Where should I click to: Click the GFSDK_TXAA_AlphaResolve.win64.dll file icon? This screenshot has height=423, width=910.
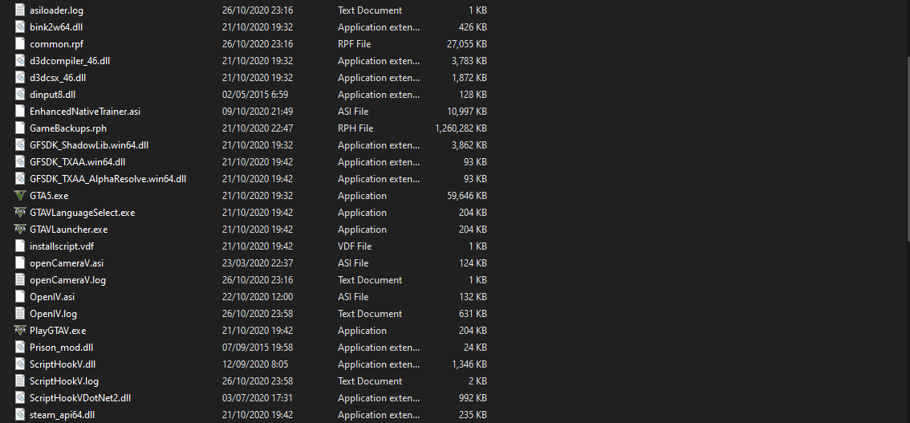click(x=20, y=179)
